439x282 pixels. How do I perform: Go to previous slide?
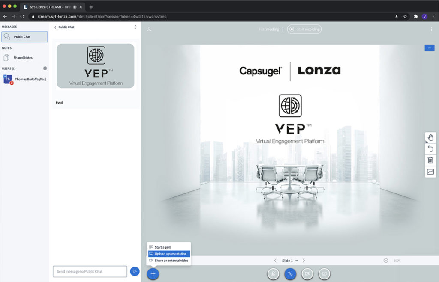275,261
